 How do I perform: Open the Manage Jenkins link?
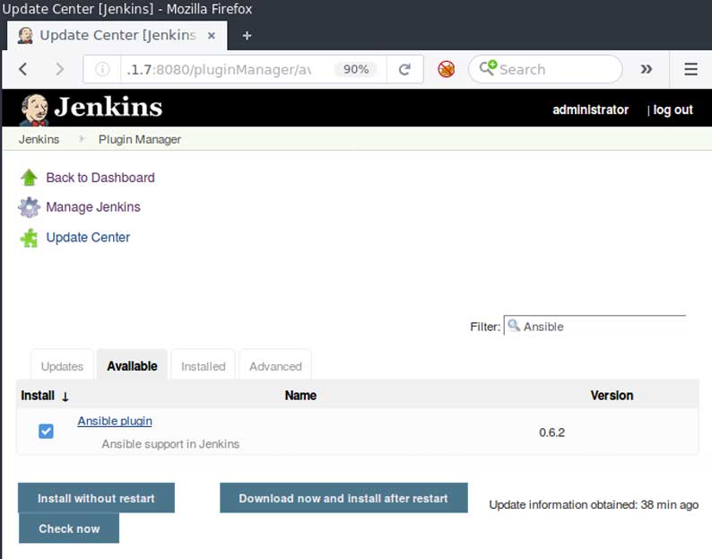pos(93,207)
